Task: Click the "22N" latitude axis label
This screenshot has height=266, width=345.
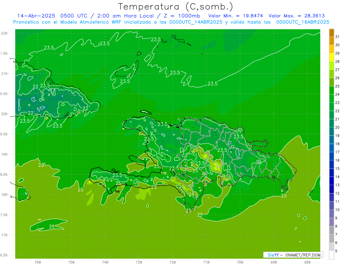Action: point(4,33)
